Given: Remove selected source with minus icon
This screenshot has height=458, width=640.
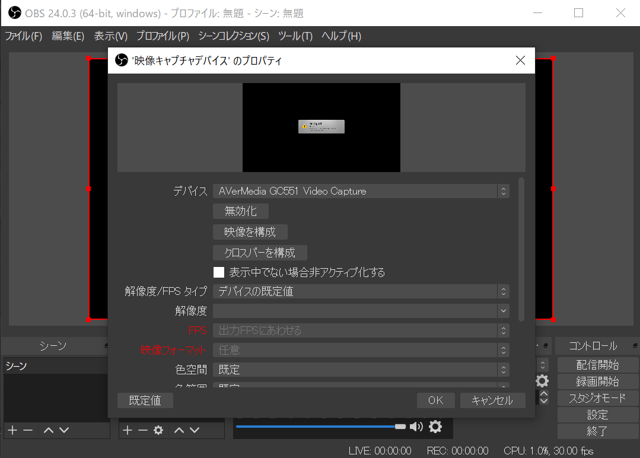Looking at the screenshot, I should 143,430.
